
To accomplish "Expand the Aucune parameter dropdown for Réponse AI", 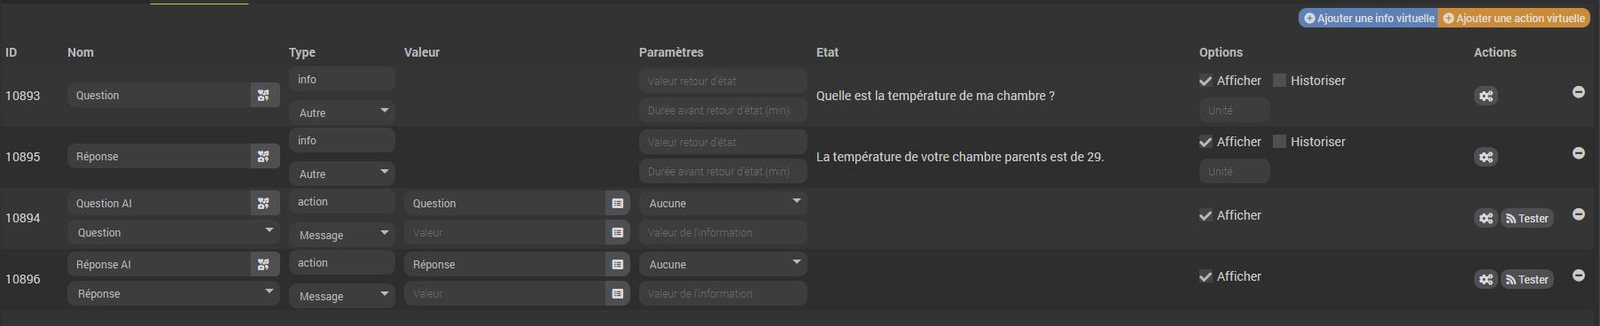I will point(723,265).
